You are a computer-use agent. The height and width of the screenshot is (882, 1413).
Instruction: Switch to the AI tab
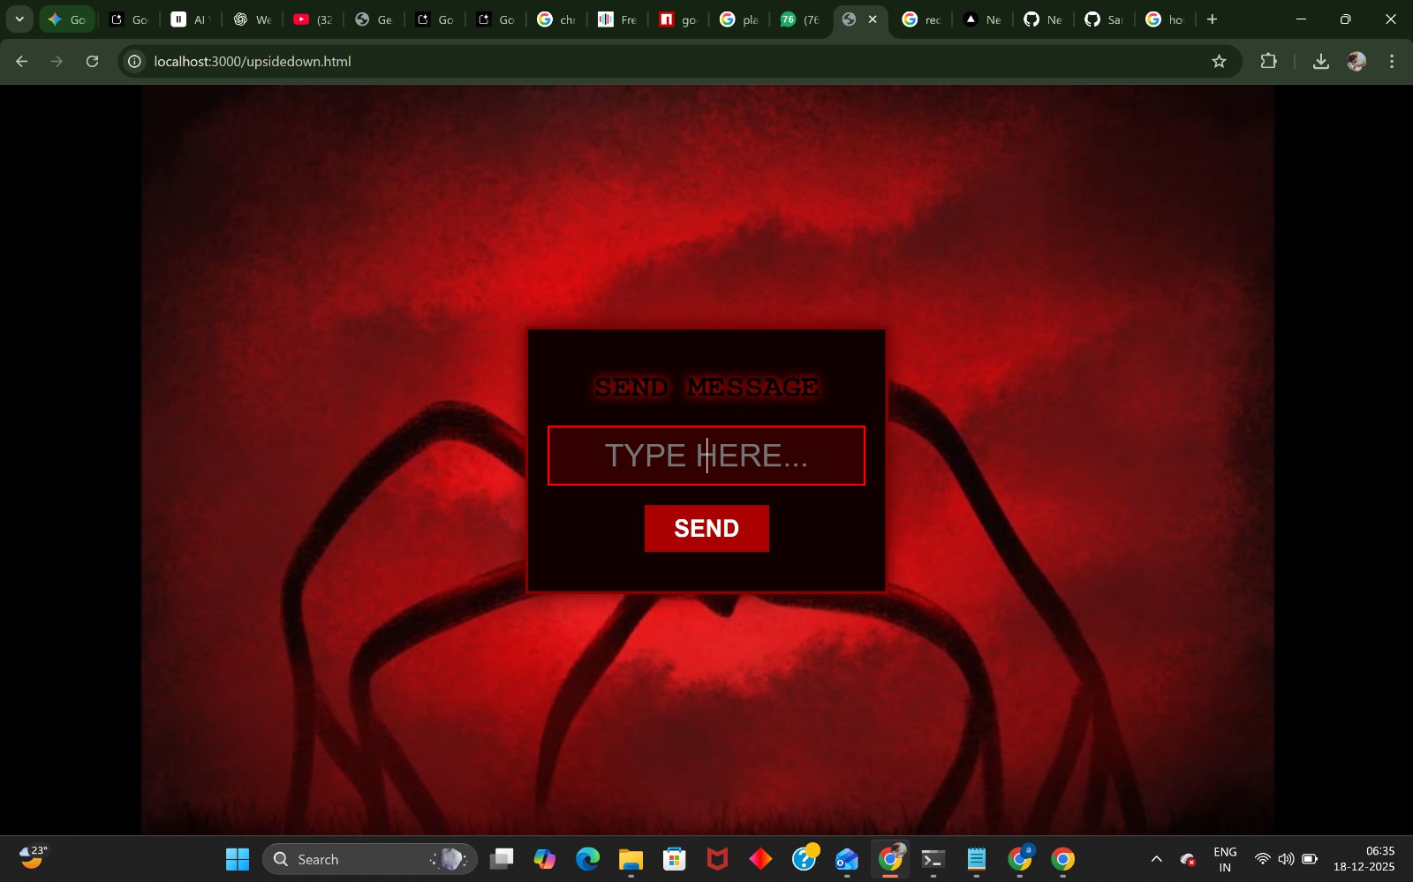coord(189,19)
